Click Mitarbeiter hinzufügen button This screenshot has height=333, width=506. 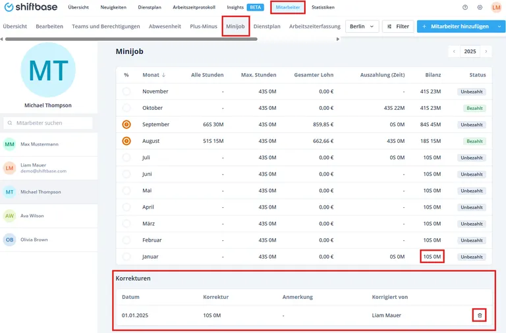point(456,26)
